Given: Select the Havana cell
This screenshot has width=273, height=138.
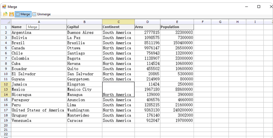Looking at the screenshot, I should pyautogui.click(x=85, y=63).
